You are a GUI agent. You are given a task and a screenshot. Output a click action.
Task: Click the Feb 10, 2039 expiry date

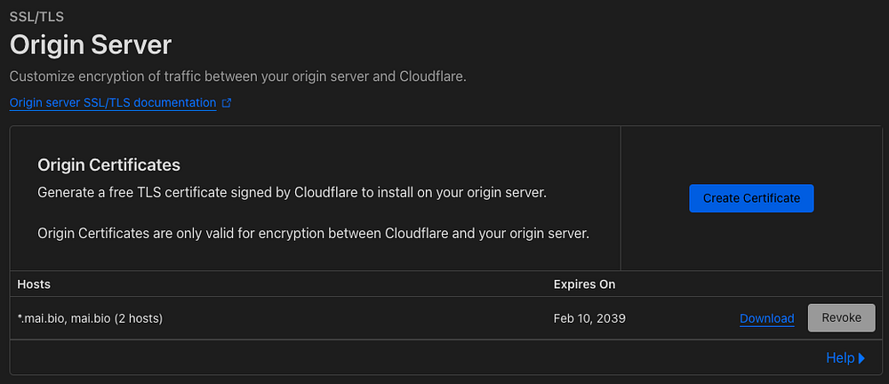pos(589,318)
